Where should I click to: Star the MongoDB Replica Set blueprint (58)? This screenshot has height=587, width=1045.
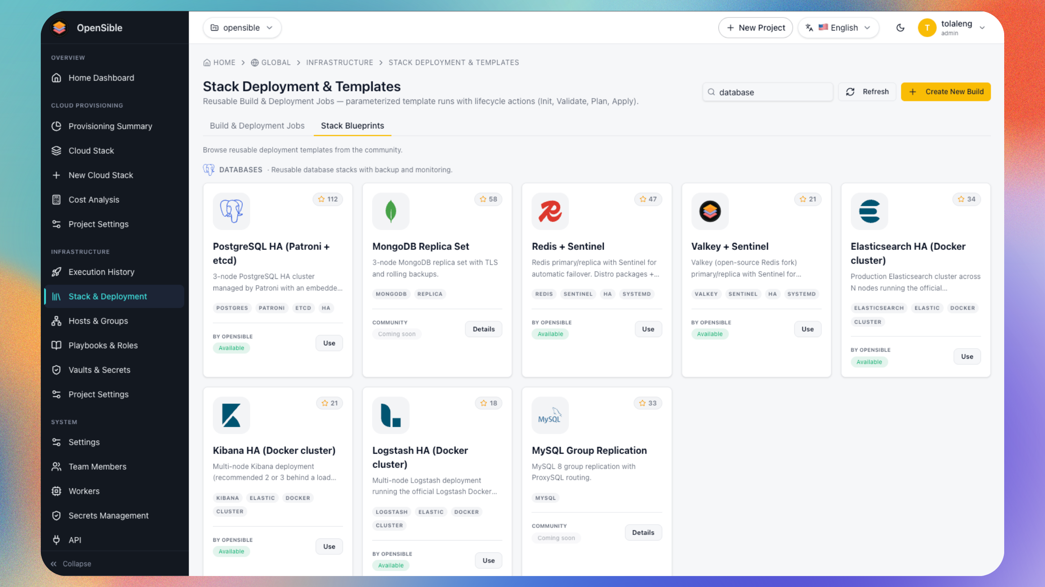488,199
